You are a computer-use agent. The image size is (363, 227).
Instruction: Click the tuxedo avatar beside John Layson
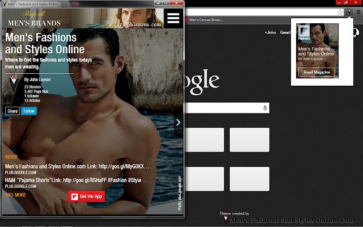coord(14,83)
